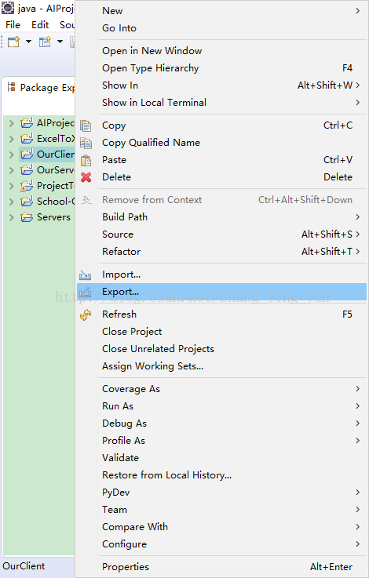Expand the AIProject tree node
This screenshot has width=369, height=578.
click(12, 123)
